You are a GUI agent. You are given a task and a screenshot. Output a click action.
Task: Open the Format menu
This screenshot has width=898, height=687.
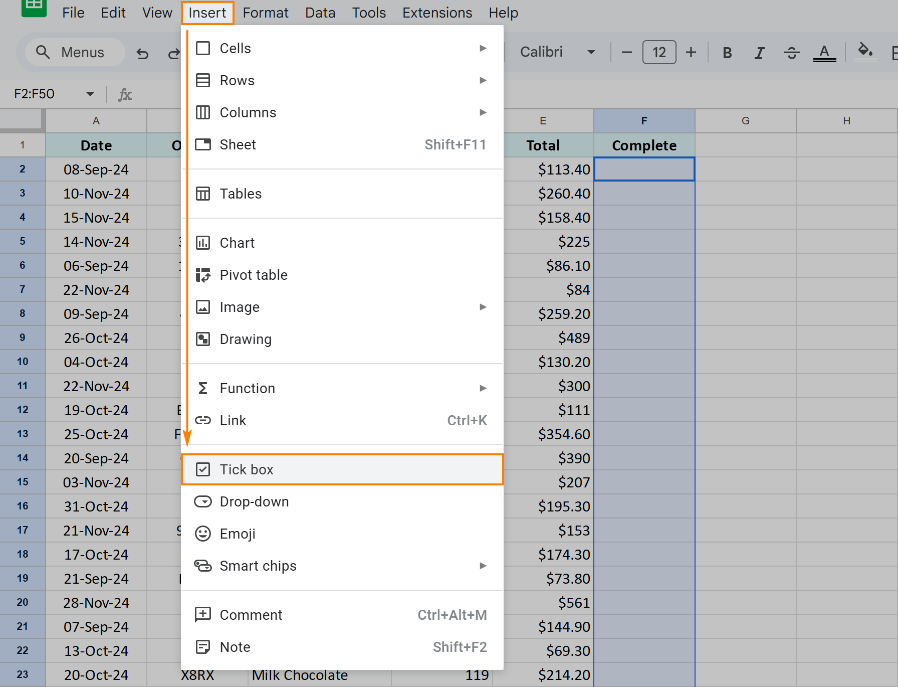pyautogui.click(x=266, y=13)
